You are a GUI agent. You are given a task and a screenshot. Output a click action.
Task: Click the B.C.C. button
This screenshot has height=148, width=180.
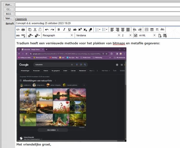9,14
